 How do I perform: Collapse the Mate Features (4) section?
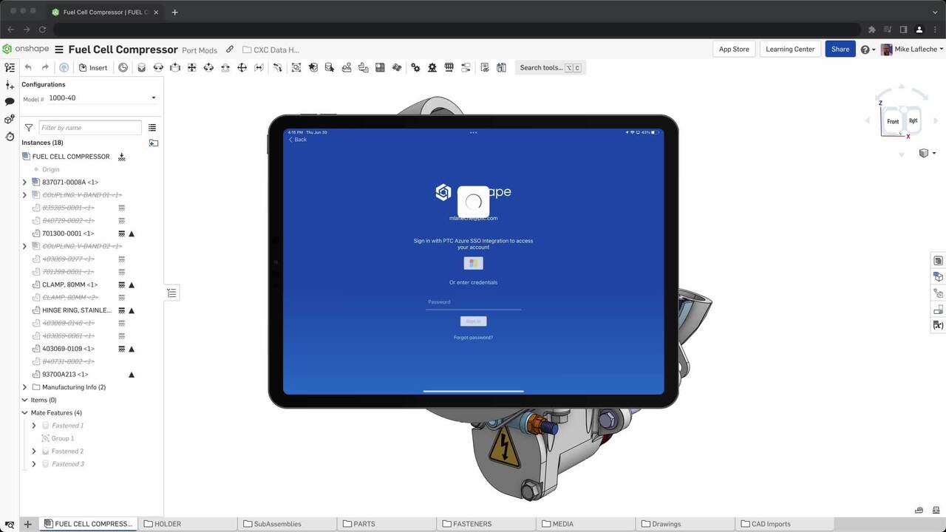pyautogui.click(x=24, y=413)
